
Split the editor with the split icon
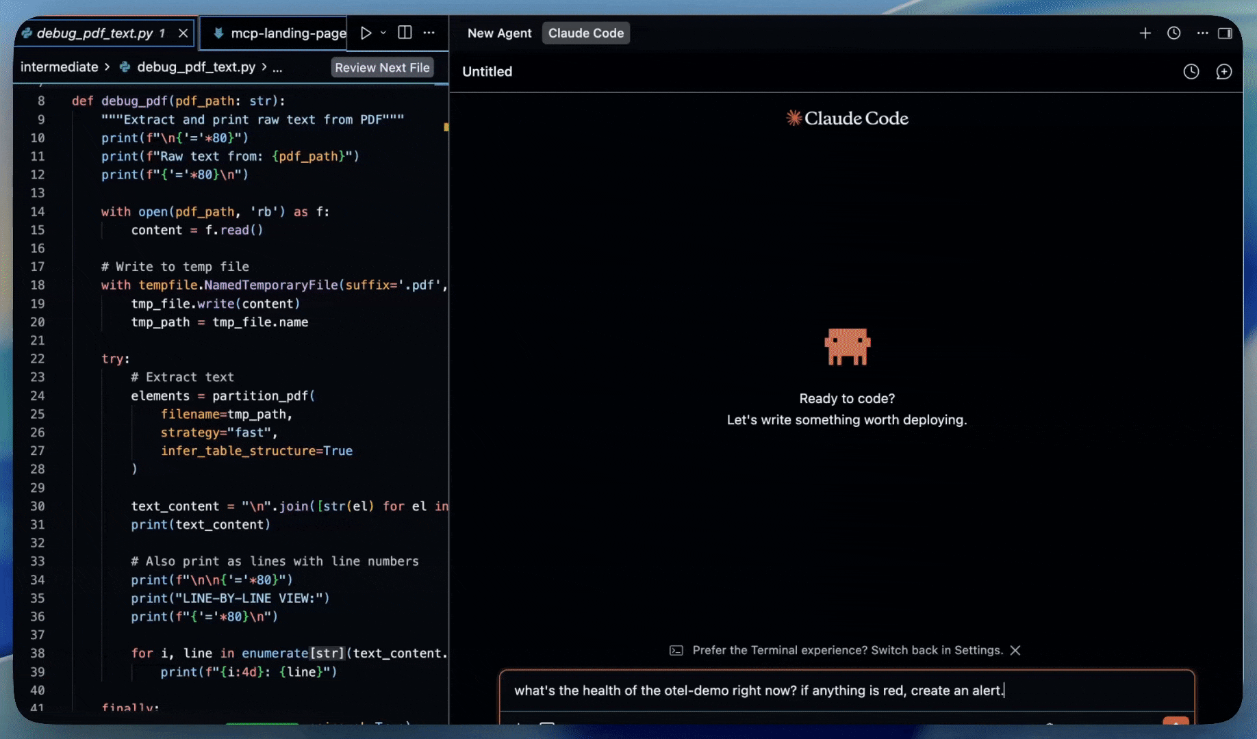(405, 33)
